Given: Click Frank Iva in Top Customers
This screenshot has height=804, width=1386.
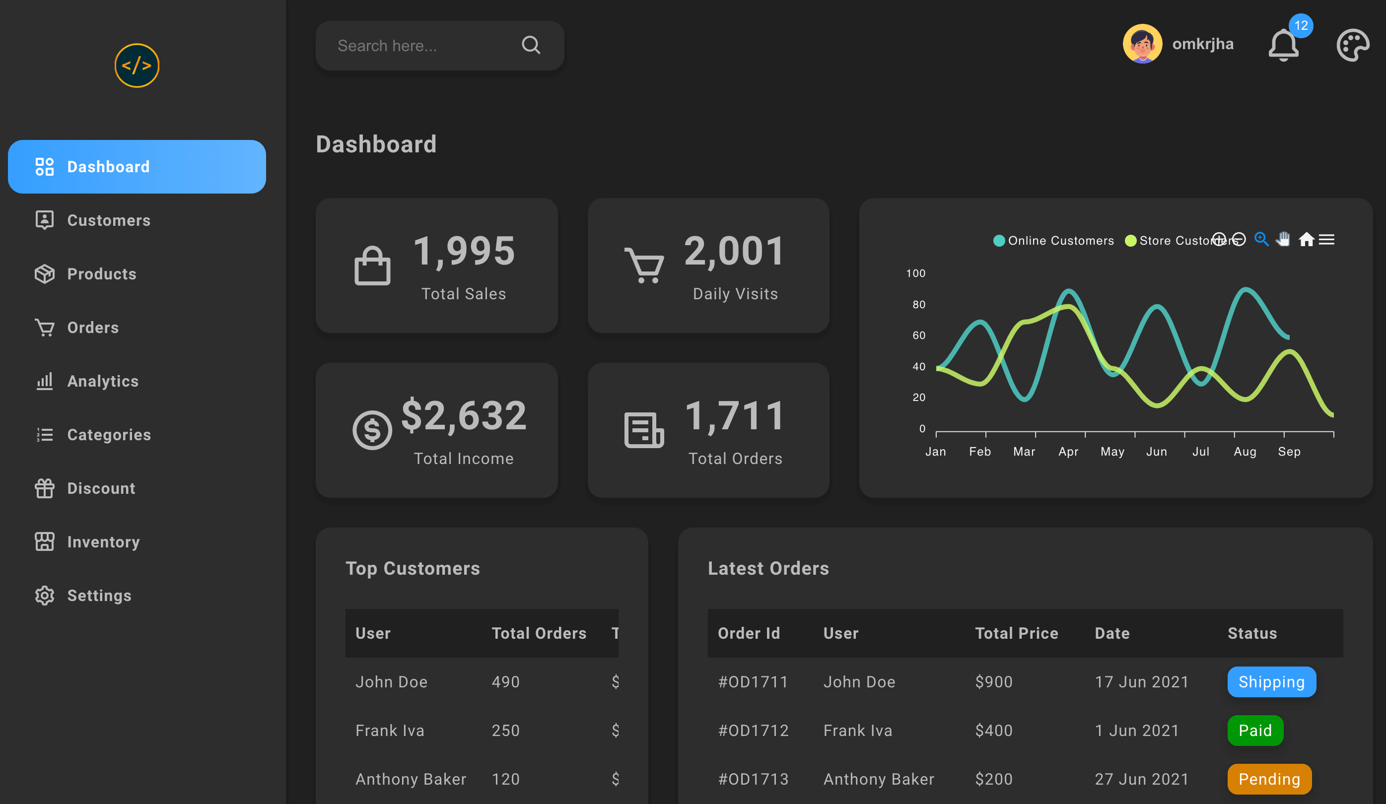Looking at the screenshot, I should click(390, 731).
